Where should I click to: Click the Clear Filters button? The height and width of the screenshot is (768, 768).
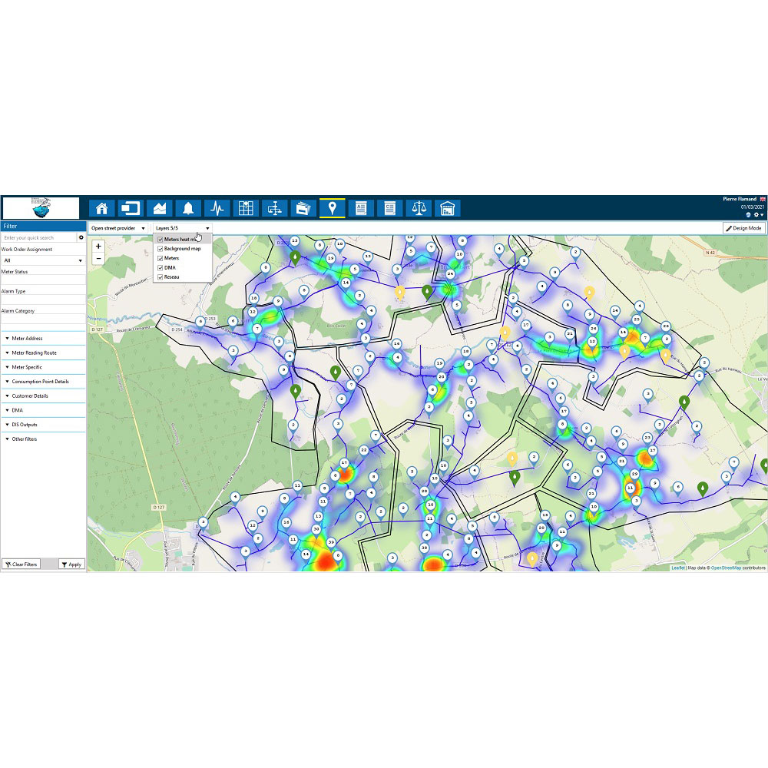tap(21, 564)
